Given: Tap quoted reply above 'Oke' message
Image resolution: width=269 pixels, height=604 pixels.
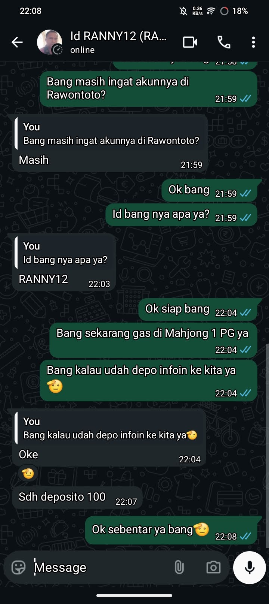Looking at the screenshot, I should coord(109,428).
